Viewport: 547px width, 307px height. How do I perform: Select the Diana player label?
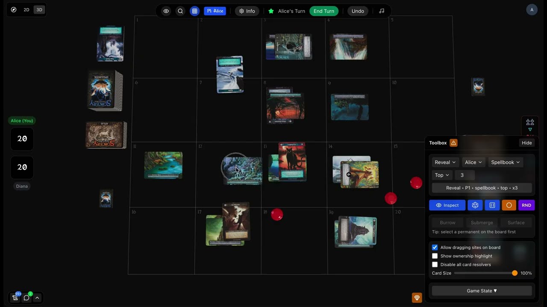coord(22,186)
